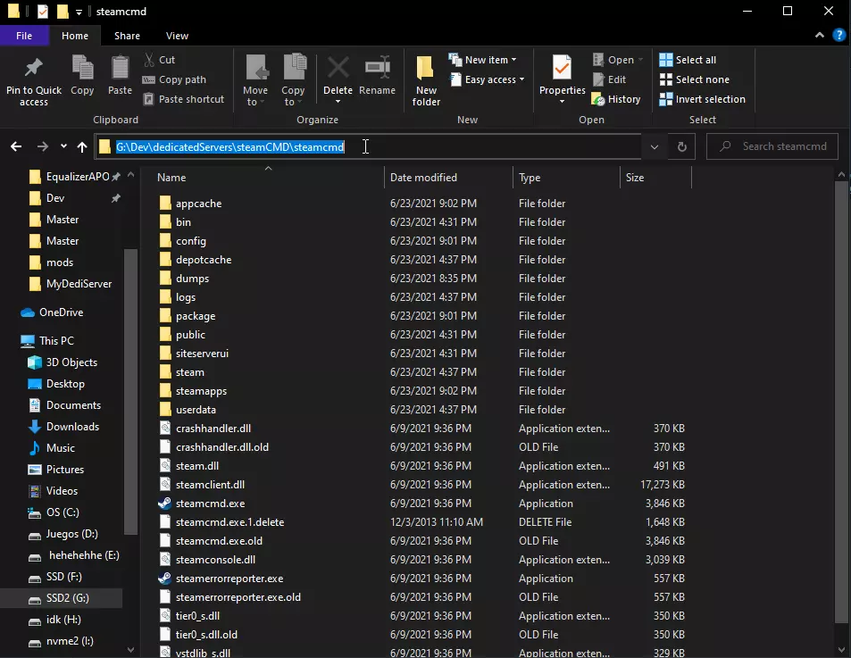Refresh the current folder view
Image resolution: width=851 pixels, height=658 pixels.
click(682, 146)
